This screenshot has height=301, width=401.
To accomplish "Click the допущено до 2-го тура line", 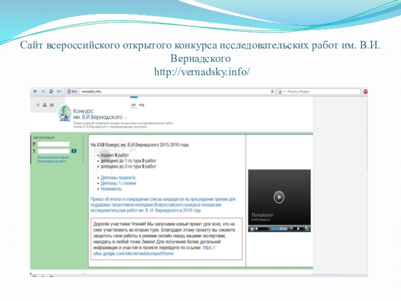I will point(128,167).
